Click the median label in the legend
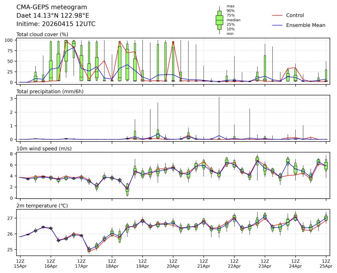The image size is (337, 273). pyautogui.click(x=233, y=20)
